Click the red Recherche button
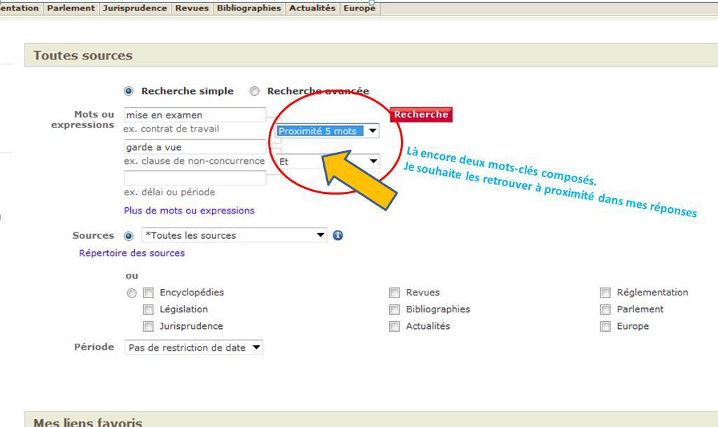Viewport: 718px width, 427px height. click(421, 115)
